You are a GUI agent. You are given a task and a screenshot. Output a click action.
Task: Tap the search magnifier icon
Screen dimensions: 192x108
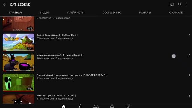tap(180, 4)
